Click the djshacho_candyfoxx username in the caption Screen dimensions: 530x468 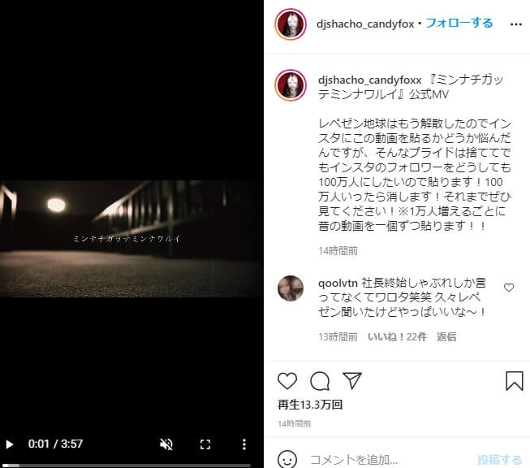[370, 80]
